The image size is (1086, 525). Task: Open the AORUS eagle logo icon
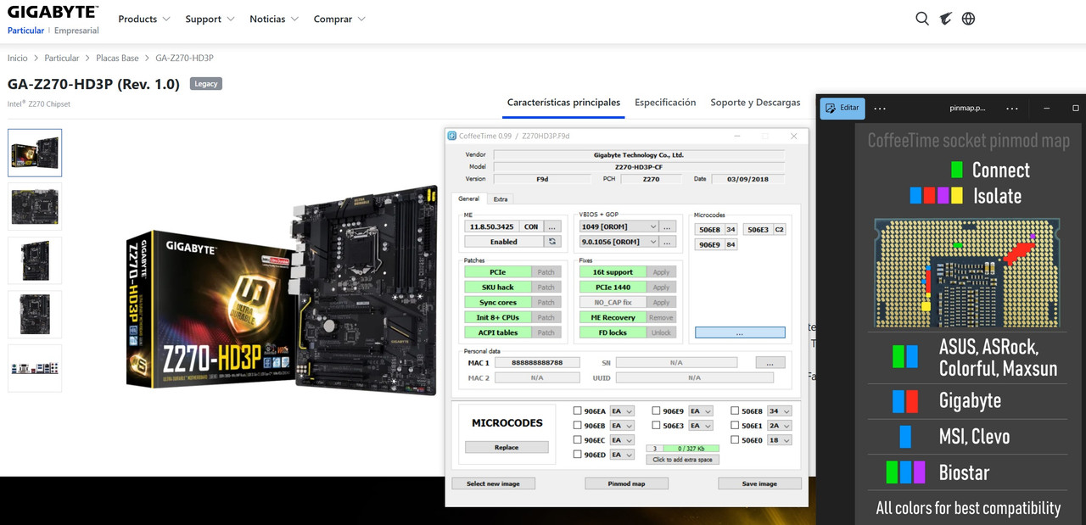(945, 19)
